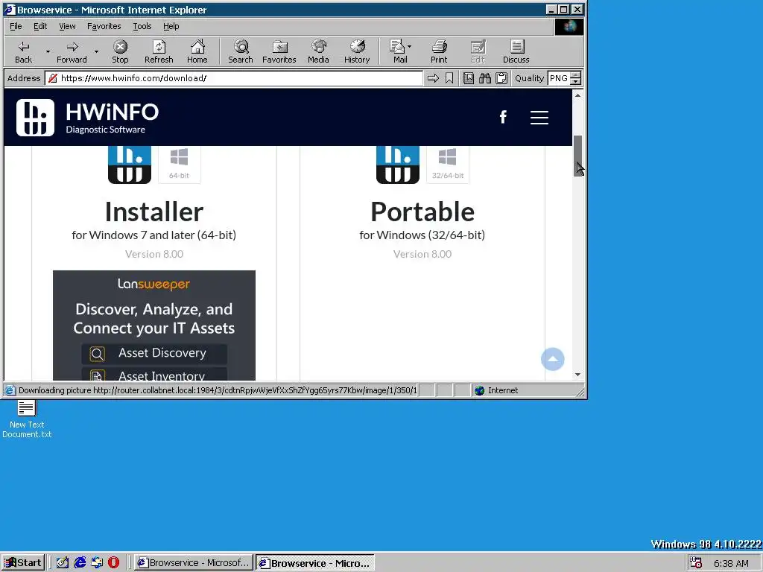Open the Windows Start menu
Screen dimensions: 763x572
click(23, 563)
